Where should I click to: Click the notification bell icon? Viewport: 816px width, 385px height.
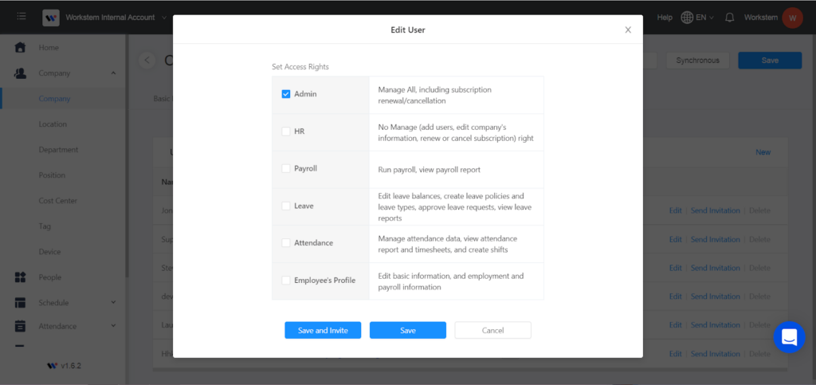coord(729,18)
